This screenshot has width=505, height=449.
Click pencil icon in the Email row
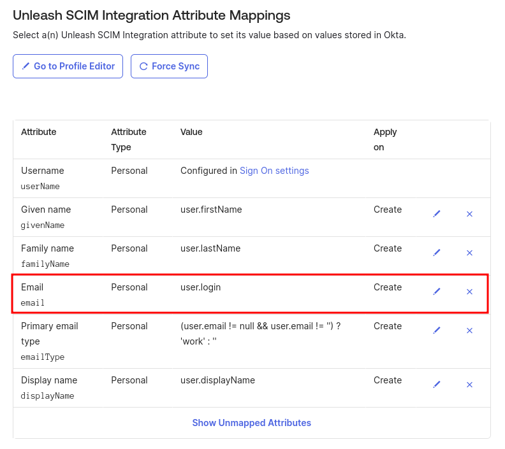437,292
